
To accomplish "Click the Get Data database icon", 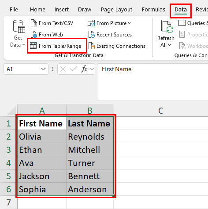I will coord(19,26).
